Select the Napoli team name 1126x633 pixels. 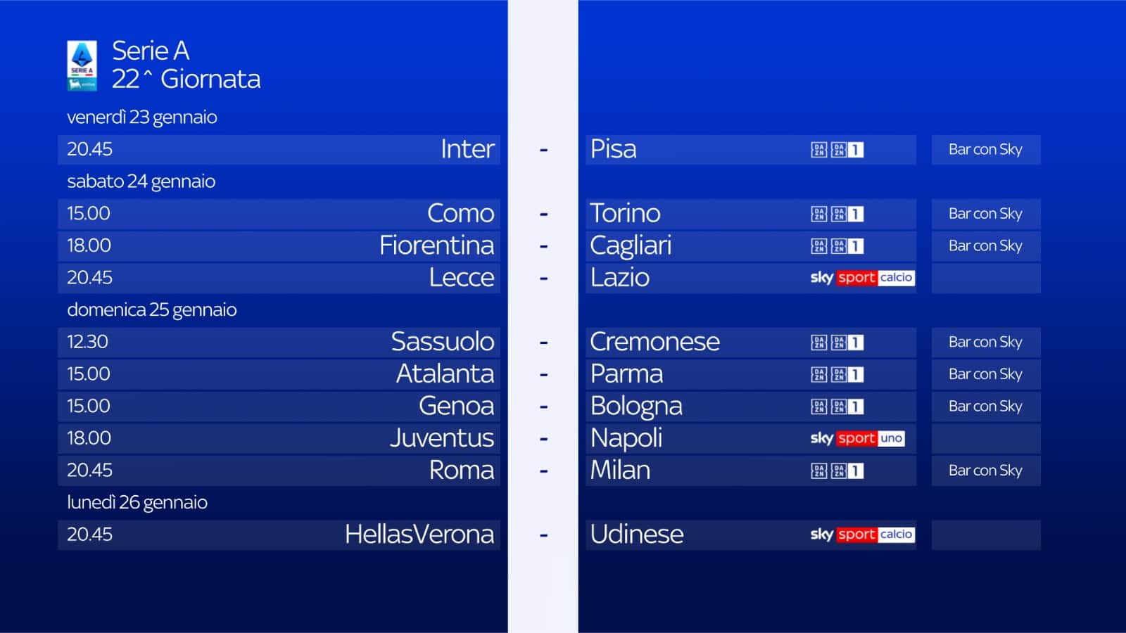click(626, 438)
